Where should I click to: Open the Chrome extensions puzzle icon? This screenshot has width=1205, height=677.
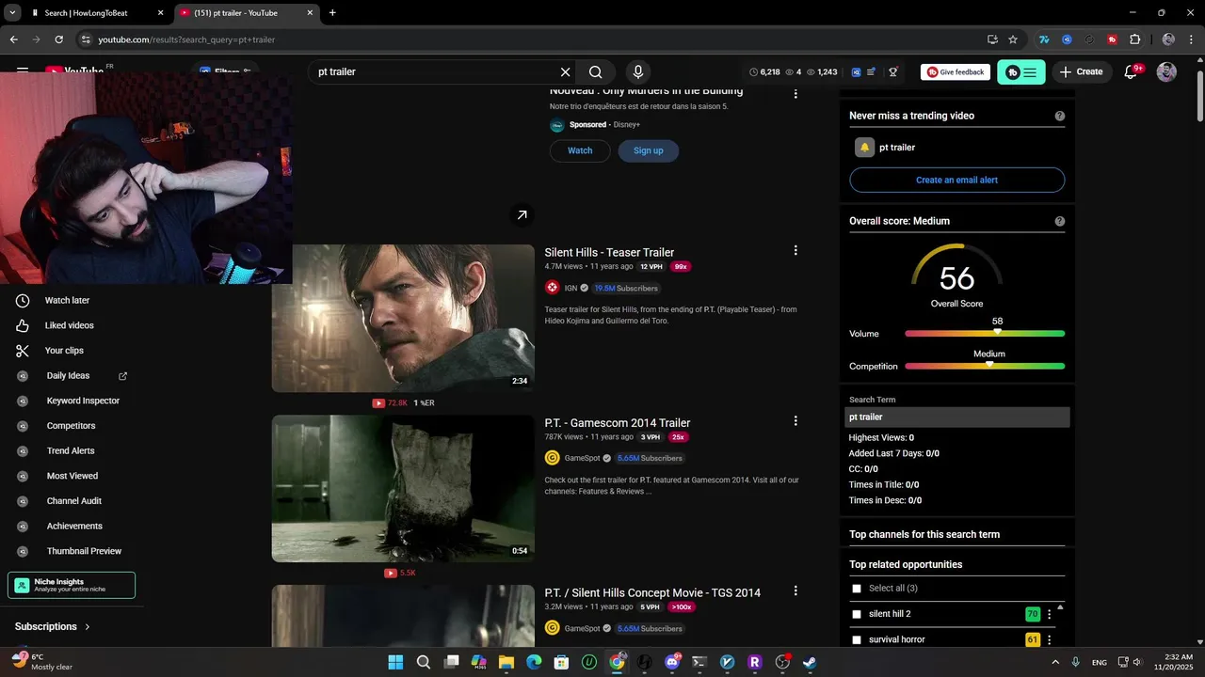[1134, 39]
